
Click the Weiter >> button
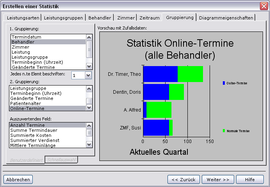click(x=218, y=180)
